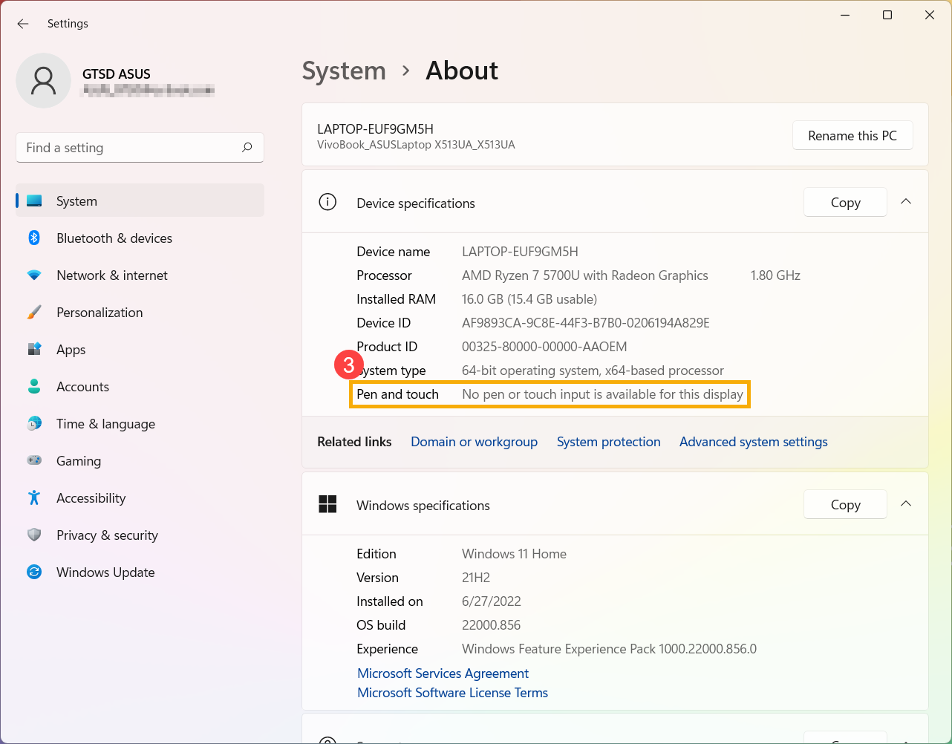Open Personalization settings

tap(140, 312)
